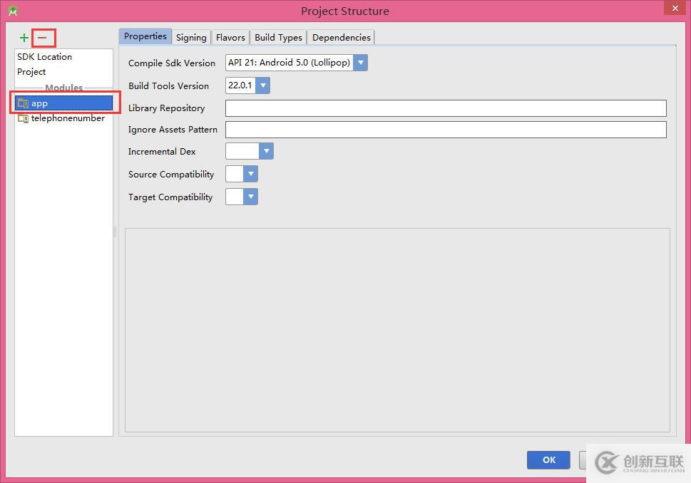This screenshot has height=483, width=691.
Task: Switch to the Properties tab
Action: coord(145,36)
